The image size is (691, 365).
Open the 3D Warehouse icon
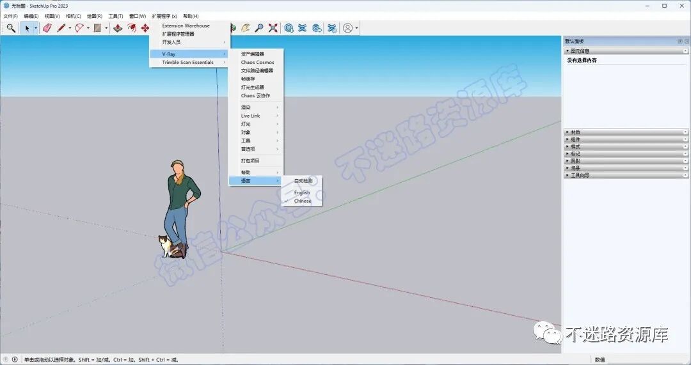point(289,28)
